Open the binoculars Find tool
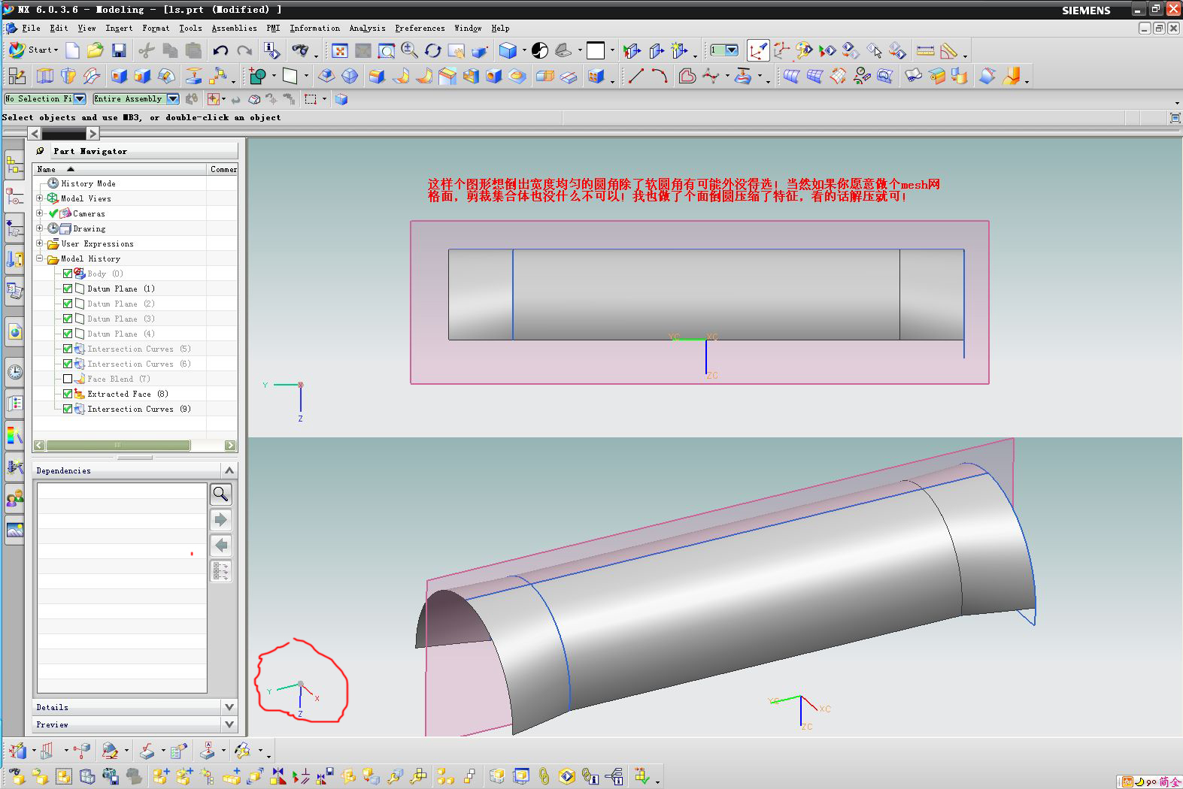 click(x=300, y=50)
